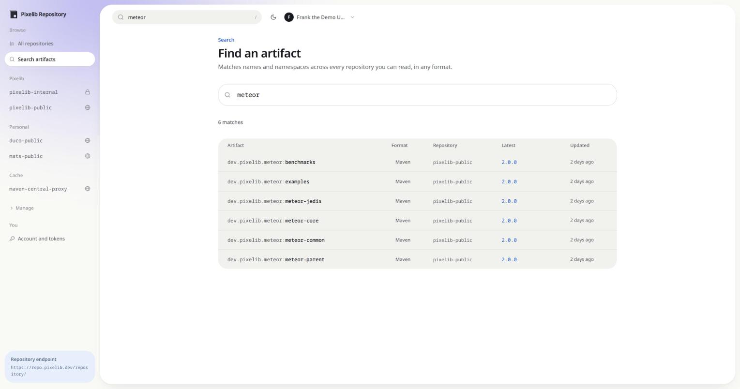Open maven-central-proxy repository

pyautogui.click(x=50, y=189)
